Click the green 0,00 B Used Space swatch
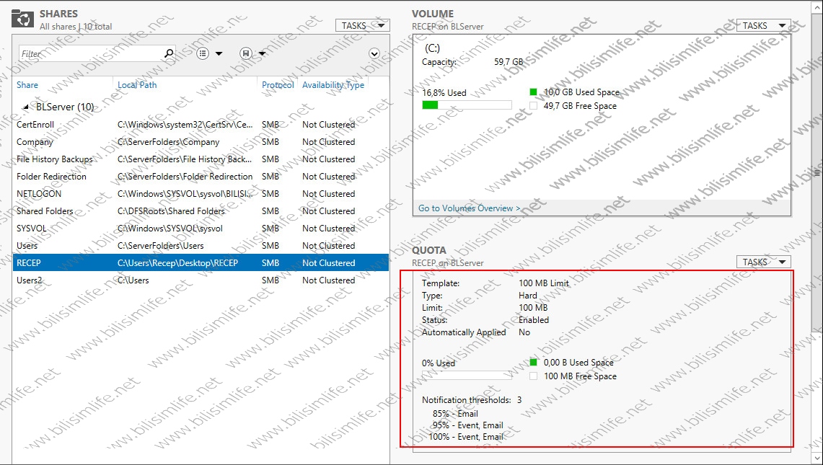This screenshot has width=823, height=465. tap(533, 362)
